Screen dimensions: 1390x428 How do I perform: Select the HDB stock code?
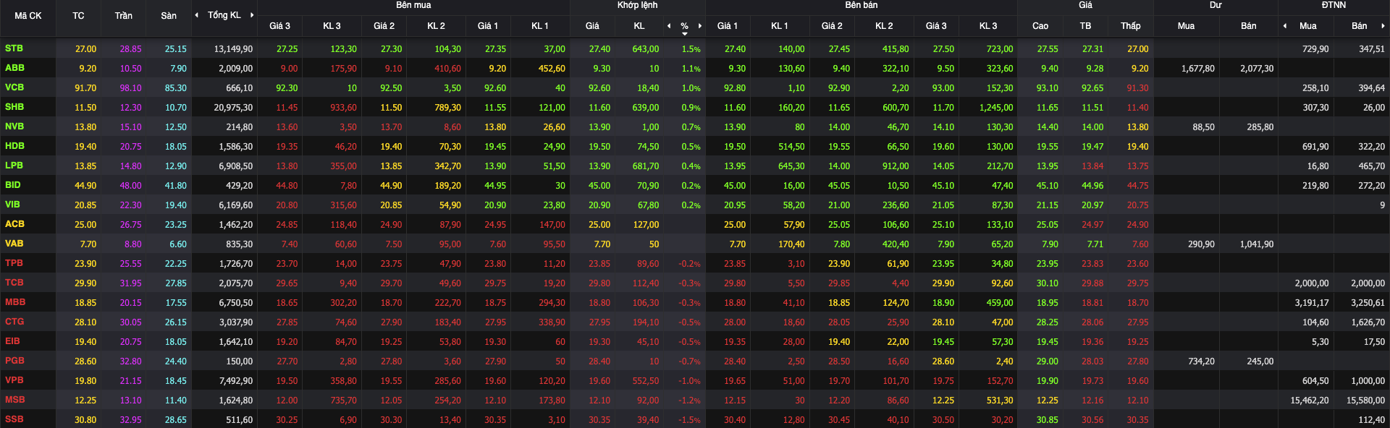(x=14, y=146)
